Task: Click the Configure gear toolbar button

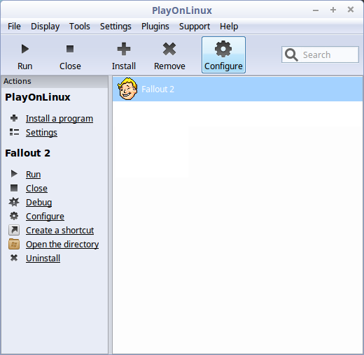Action: 223,55
